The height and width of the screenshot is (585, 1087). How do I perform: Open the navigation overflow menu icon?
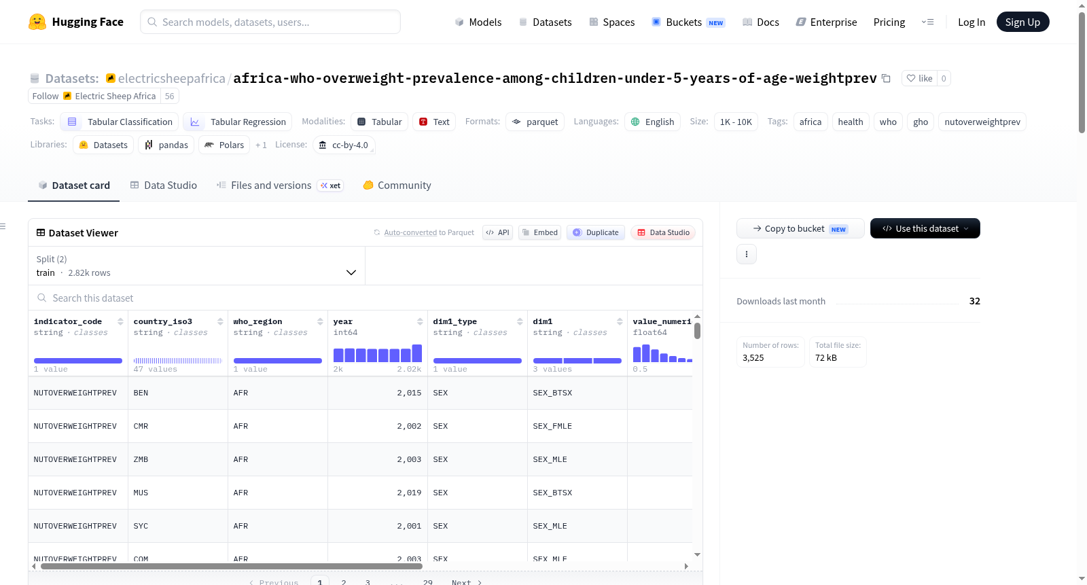coord(927,22)
